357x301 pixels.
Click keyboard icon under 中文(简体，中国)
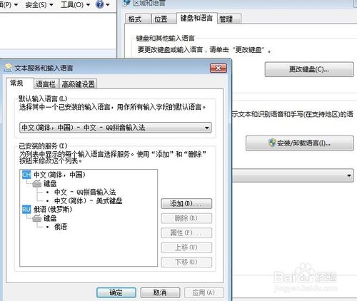pyautogui.click(x=36, y=183)
